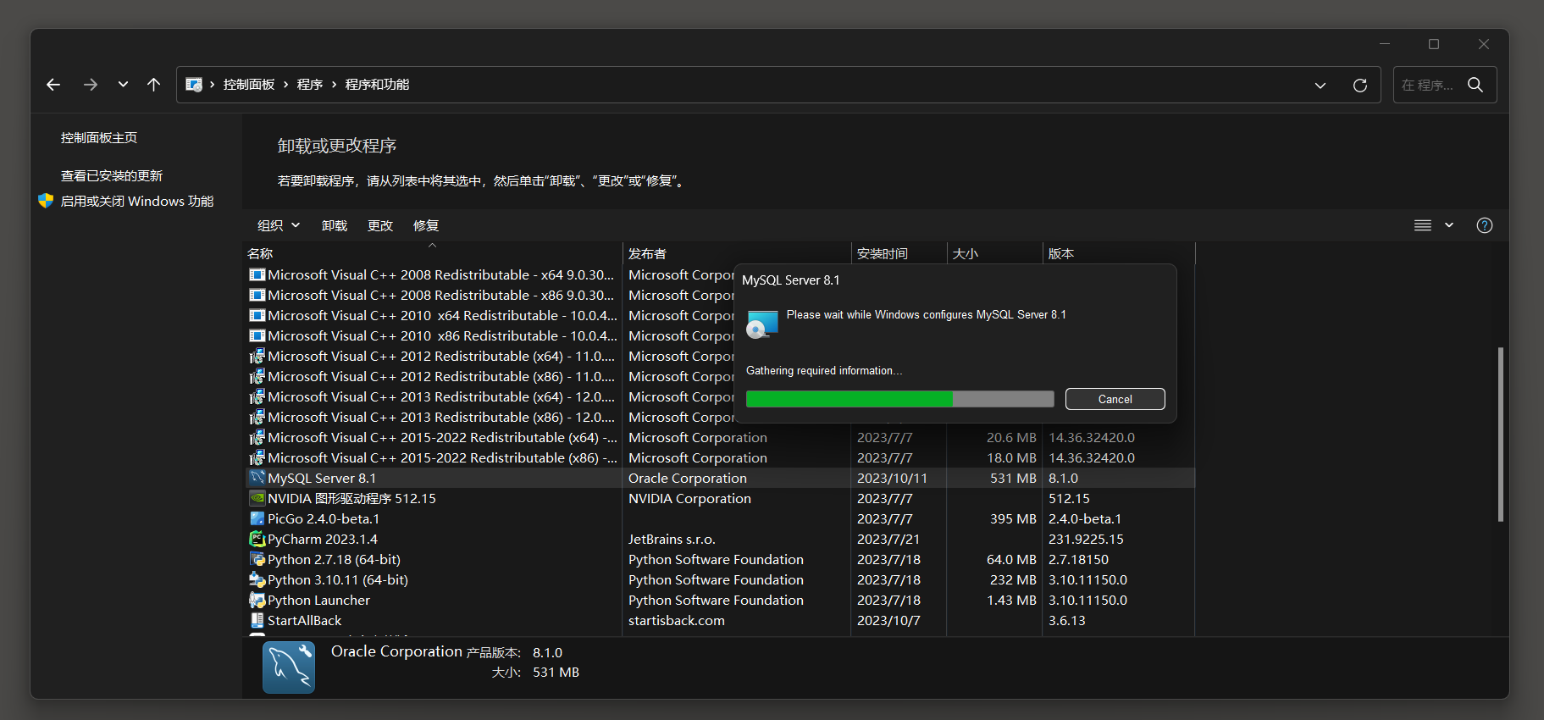The height and width of the screenshot is (720, 1544).
Task: Select 'startisback.com' publisher cell
Action: [677, 620]
